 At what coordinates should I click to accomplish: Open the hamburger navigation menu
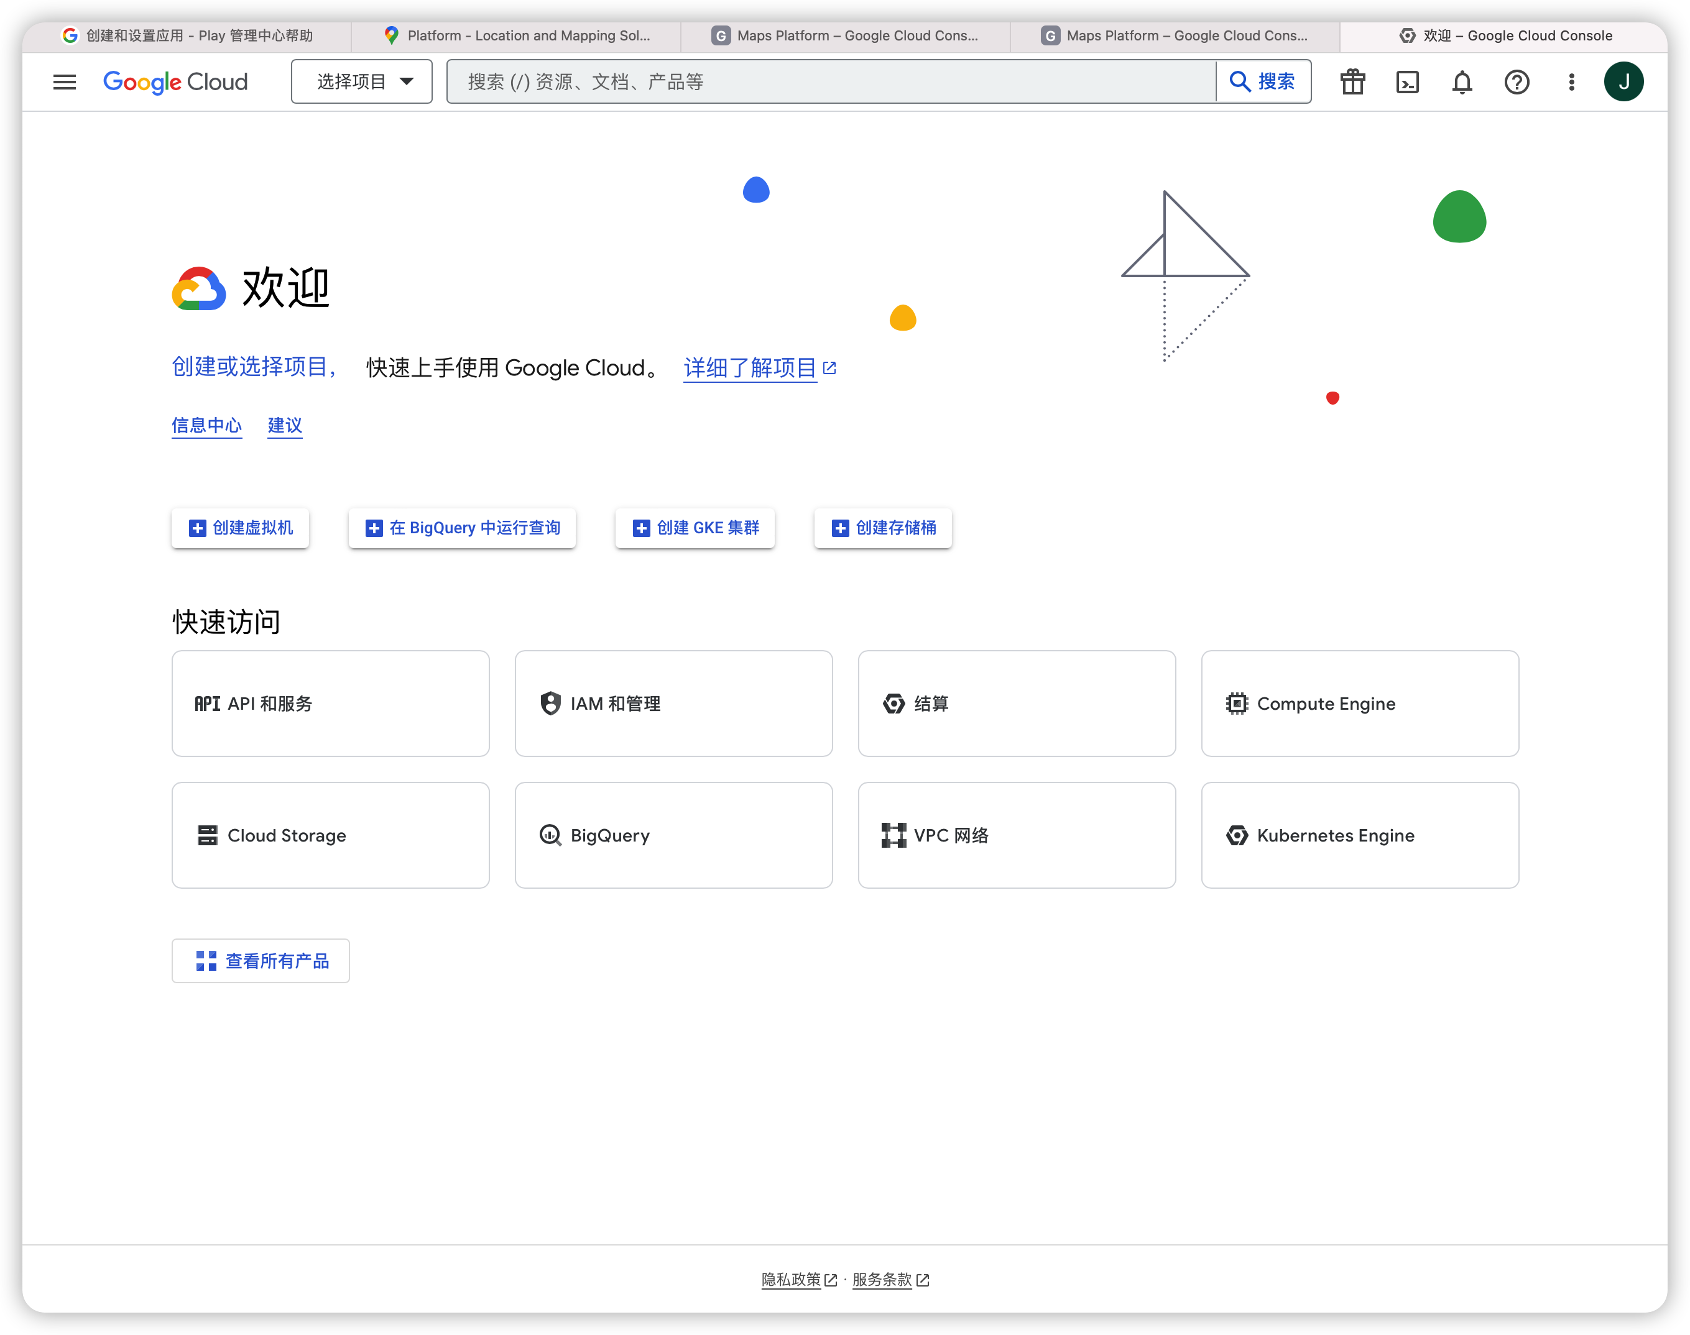click(x=64, y=81)
